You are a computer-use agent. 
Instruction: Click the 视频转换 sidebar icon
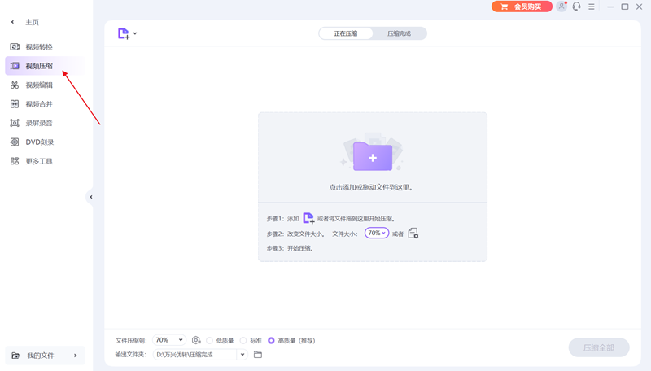click(x=15, y=47)
